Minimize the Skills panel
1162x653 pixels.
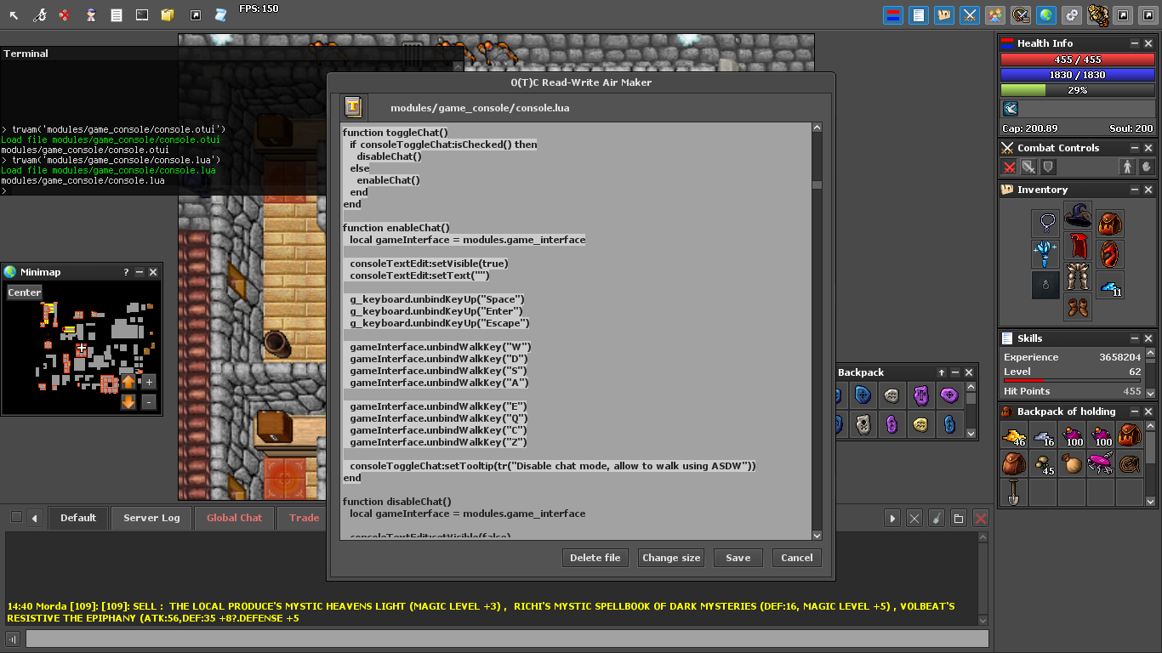click(x=1135, y=338)
